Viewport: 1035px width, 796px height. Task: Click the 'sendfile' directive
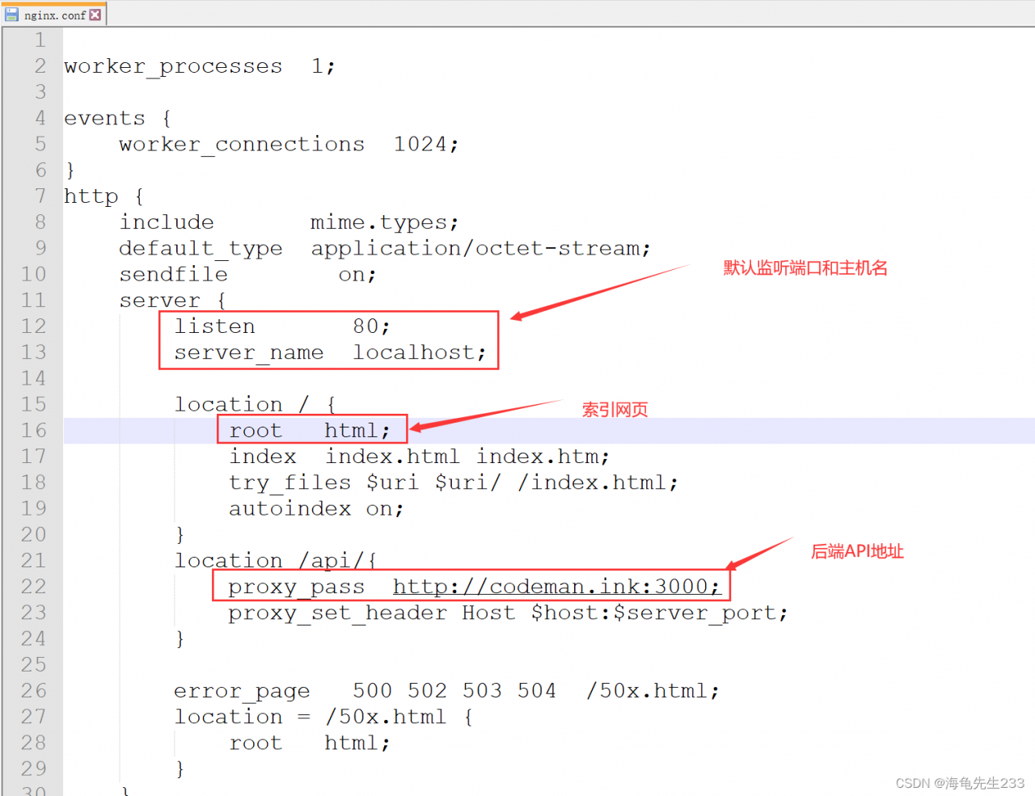coord(173,275)
